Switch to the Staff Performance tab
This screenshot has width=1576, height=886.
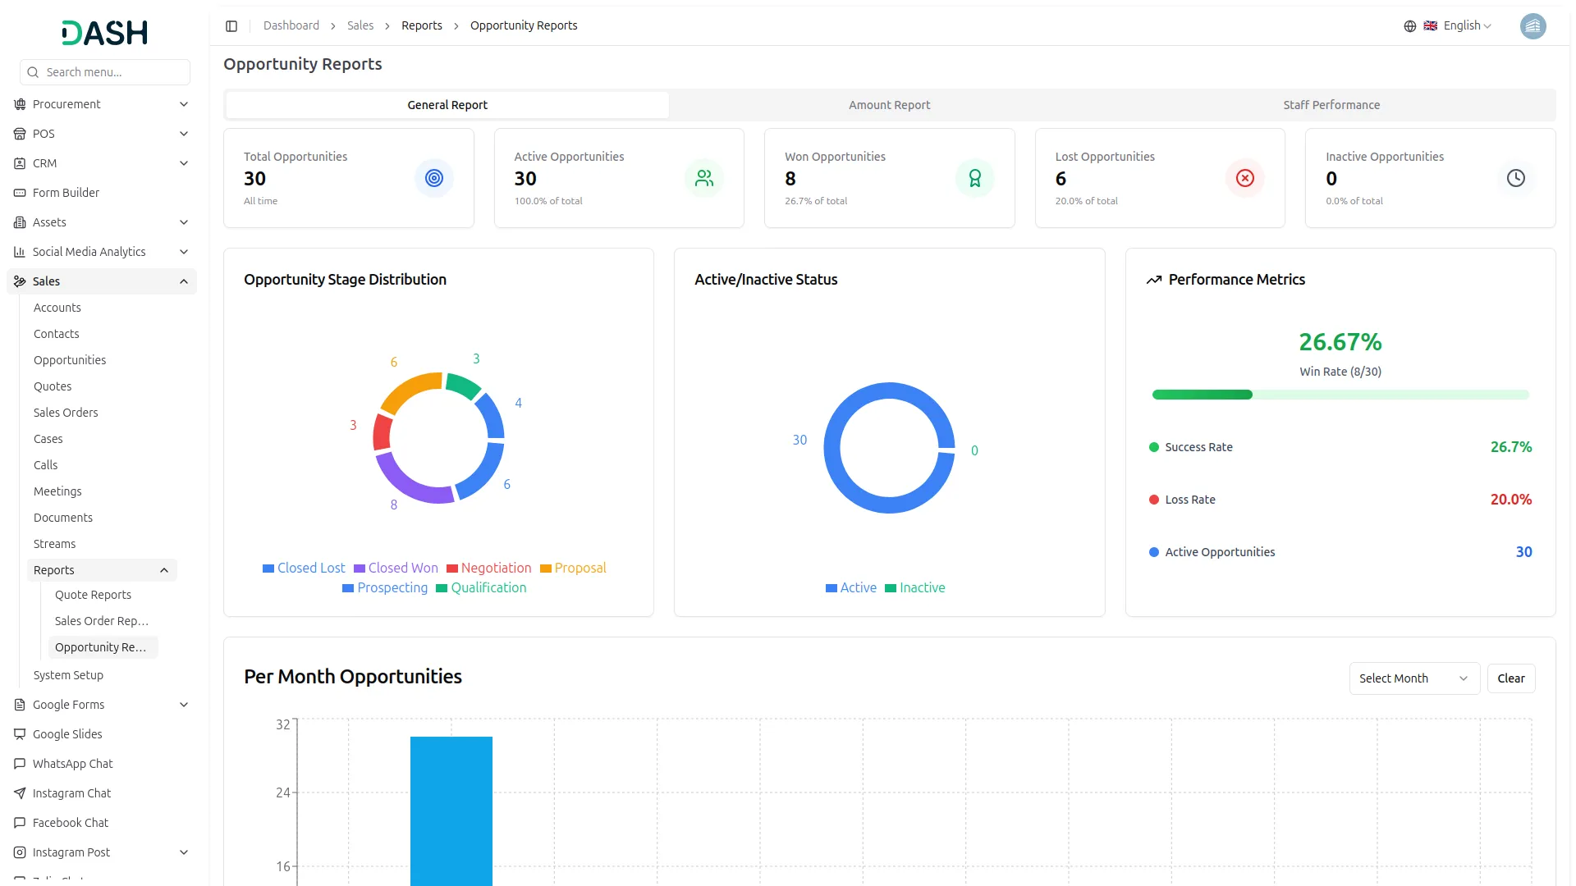coord(1331,105)
